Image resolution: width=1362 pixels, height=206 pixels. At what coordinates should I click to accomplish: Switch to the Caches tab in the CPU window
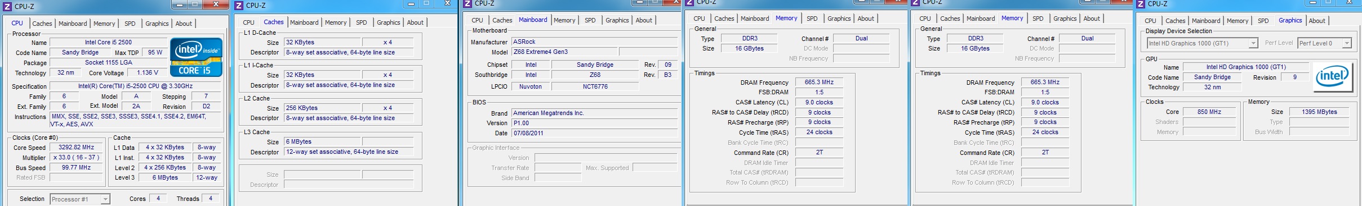point(42,24)
